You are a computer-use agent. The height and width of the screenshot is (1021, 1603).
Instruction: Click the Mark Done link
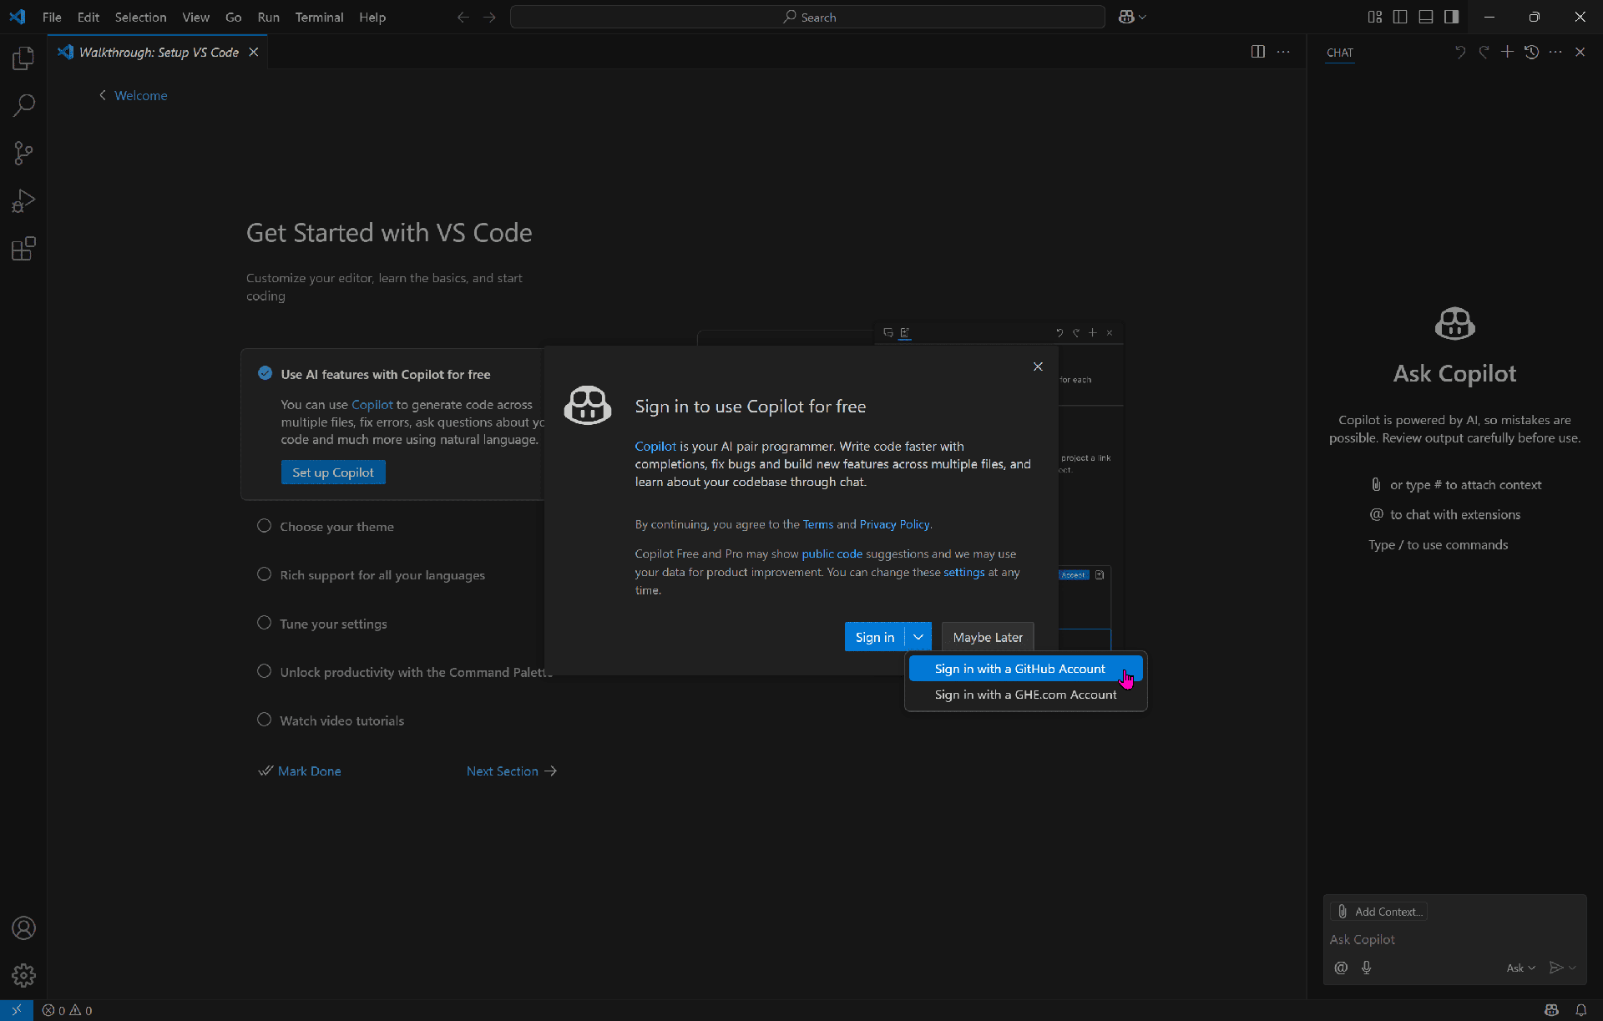(300, 771)
